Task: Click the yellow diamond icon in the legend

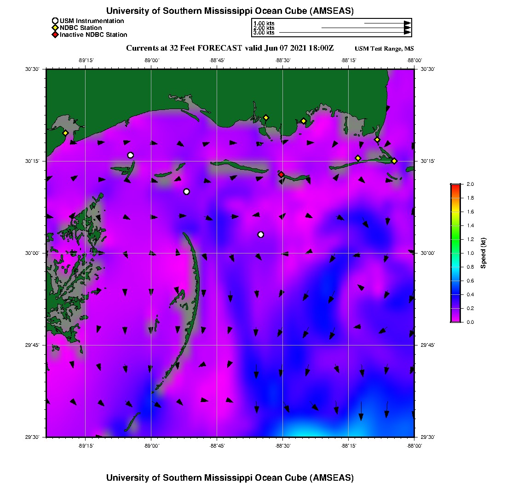Action: pyautogui.click(x=55, y=28)
